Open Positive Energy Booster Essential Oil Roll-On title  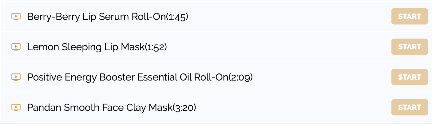click(x=128, y=77)
